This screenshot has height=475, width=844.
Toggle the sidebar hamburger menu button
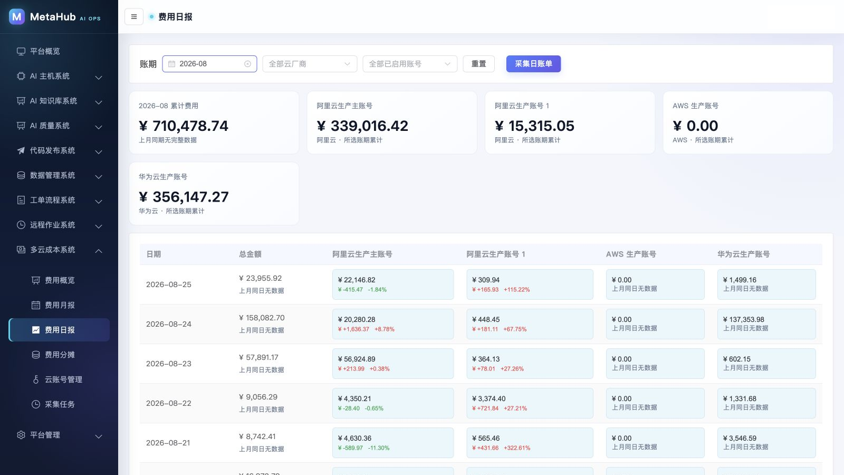click(x=134, y=17)
